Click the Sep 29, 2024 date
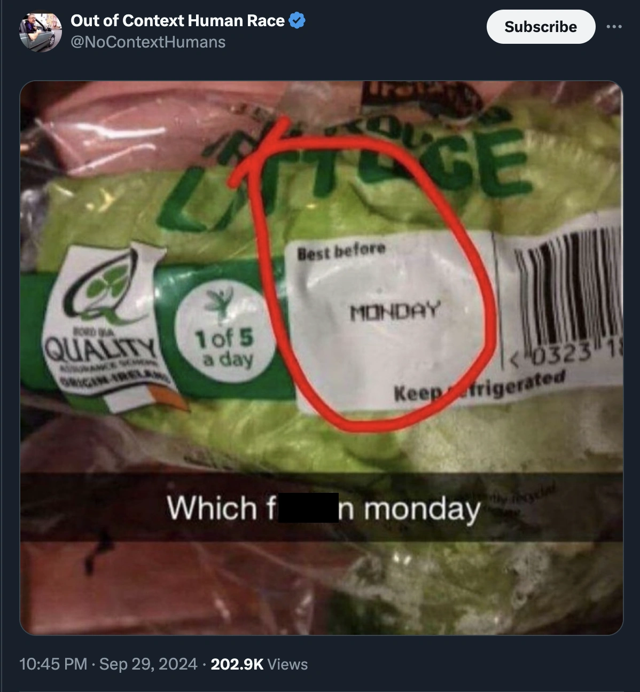The width and height of the screenshot is (640, 692). point(148,664)
